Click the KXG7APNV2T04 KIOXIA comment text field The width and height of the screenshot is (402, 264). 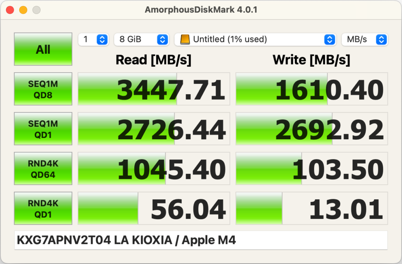(201, 240)
